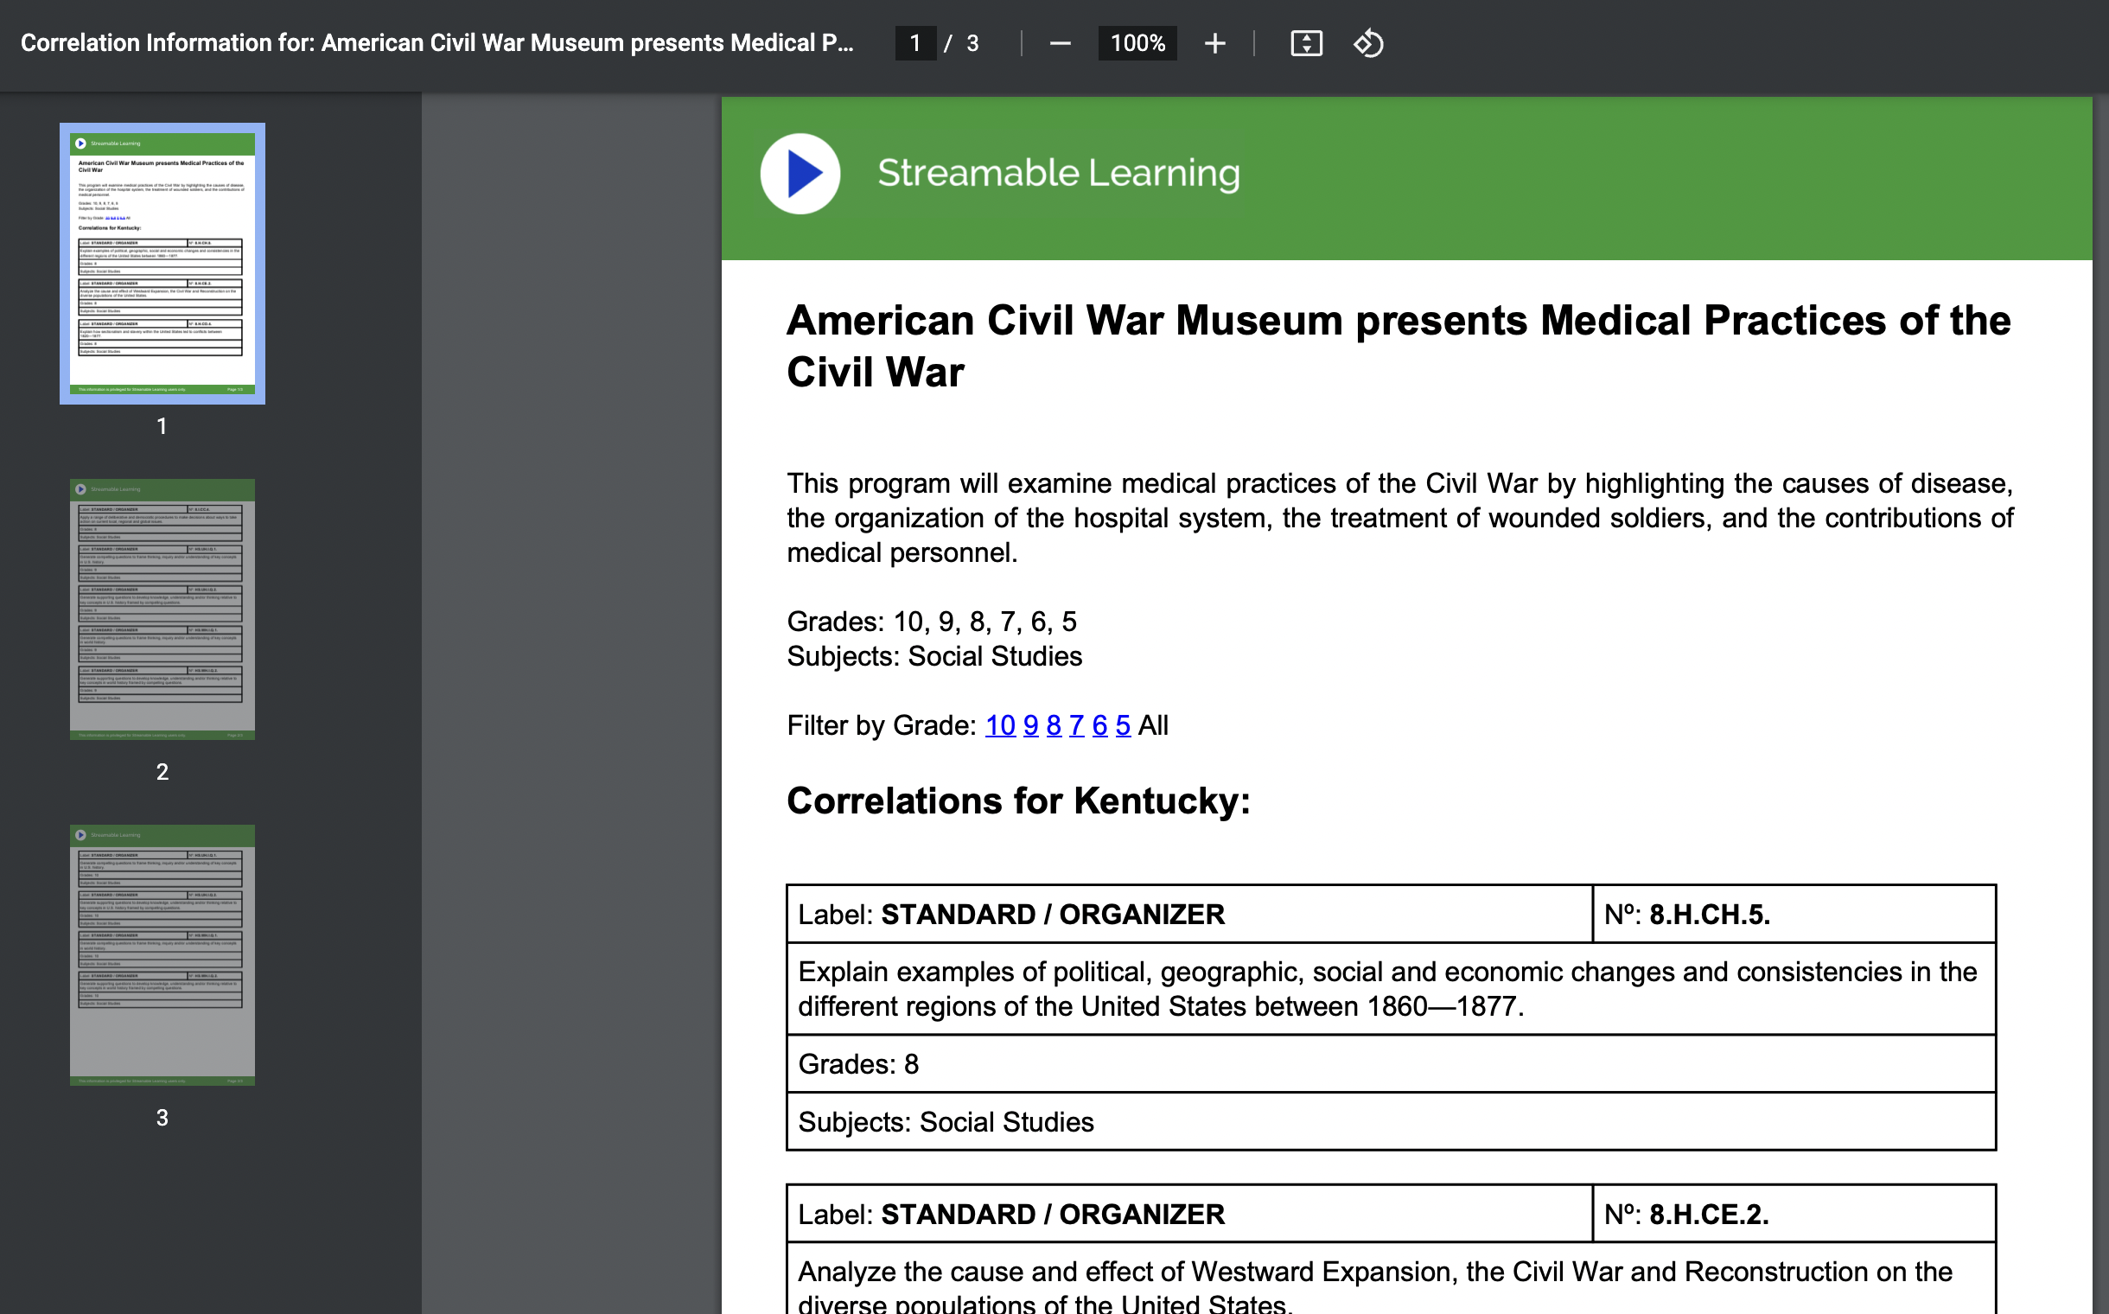
Task: Click the document title in toolbar
Action: click(436, 43)
